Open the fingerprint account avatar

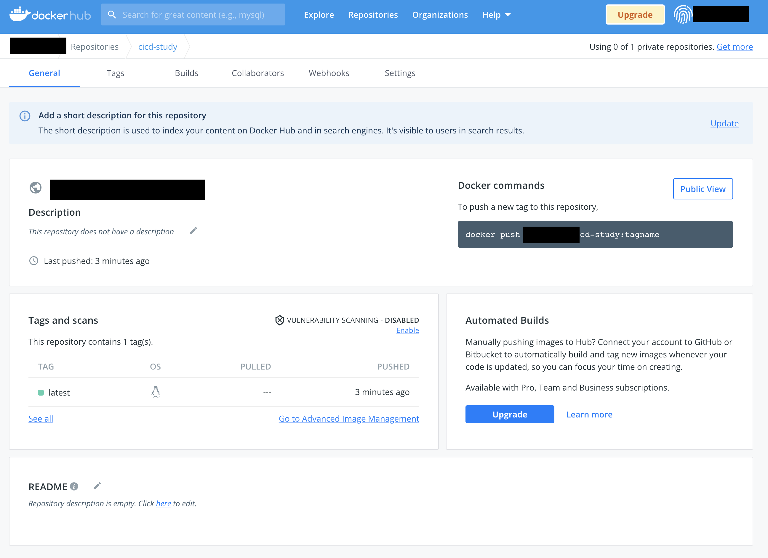coord(682,14)
